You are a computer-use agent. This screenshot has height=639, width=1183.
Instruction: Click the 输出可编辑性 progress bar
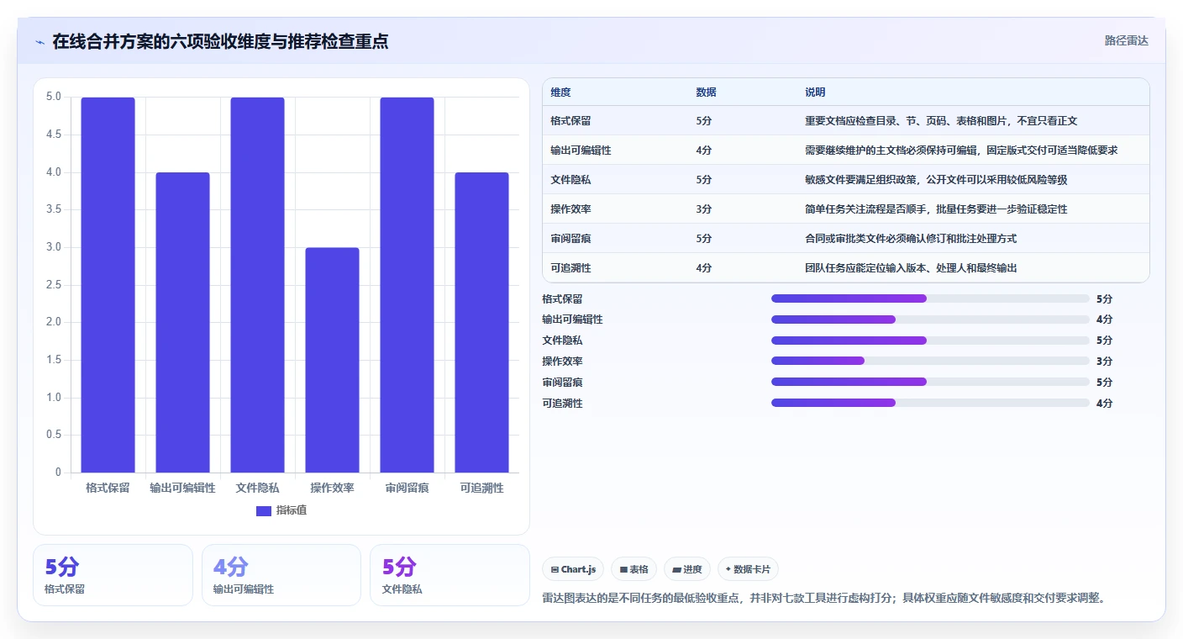click(x=930, y=319)
